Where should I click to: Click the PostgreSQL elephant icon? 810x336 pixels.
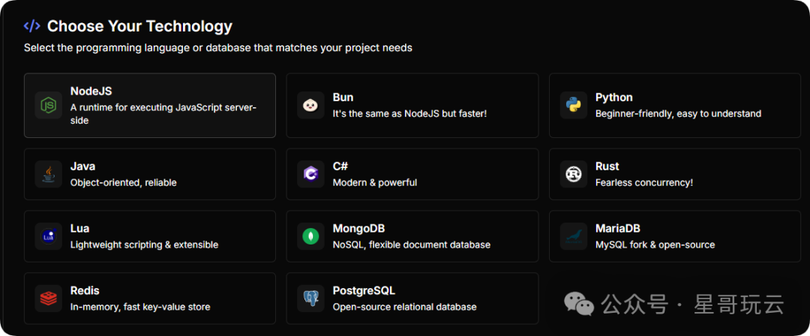click(x=310, y=298)
